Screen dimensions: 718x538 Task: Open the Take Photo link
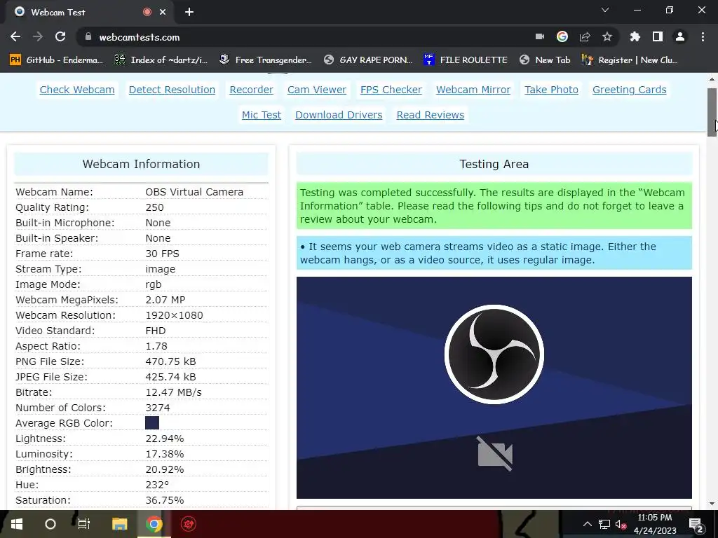click(x=551, y=90)
